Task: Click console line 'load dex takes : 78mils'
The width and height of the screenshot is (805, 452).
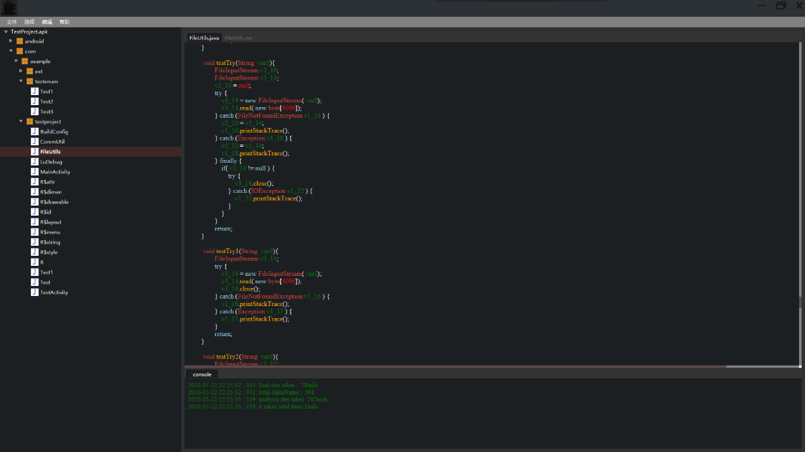Action: point(253,385)
